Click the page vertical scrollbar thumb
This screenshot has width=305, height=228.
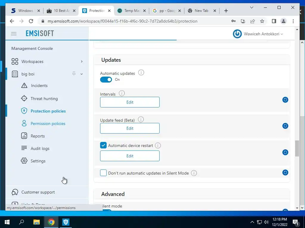pyautogui.click(x=297, y=148)
